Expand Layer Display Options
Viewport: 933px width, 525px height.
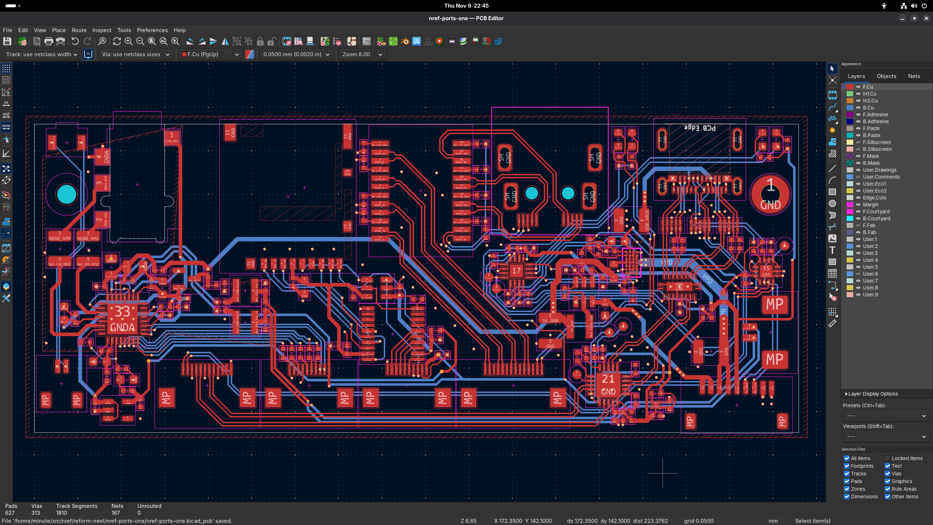point(871,394)
